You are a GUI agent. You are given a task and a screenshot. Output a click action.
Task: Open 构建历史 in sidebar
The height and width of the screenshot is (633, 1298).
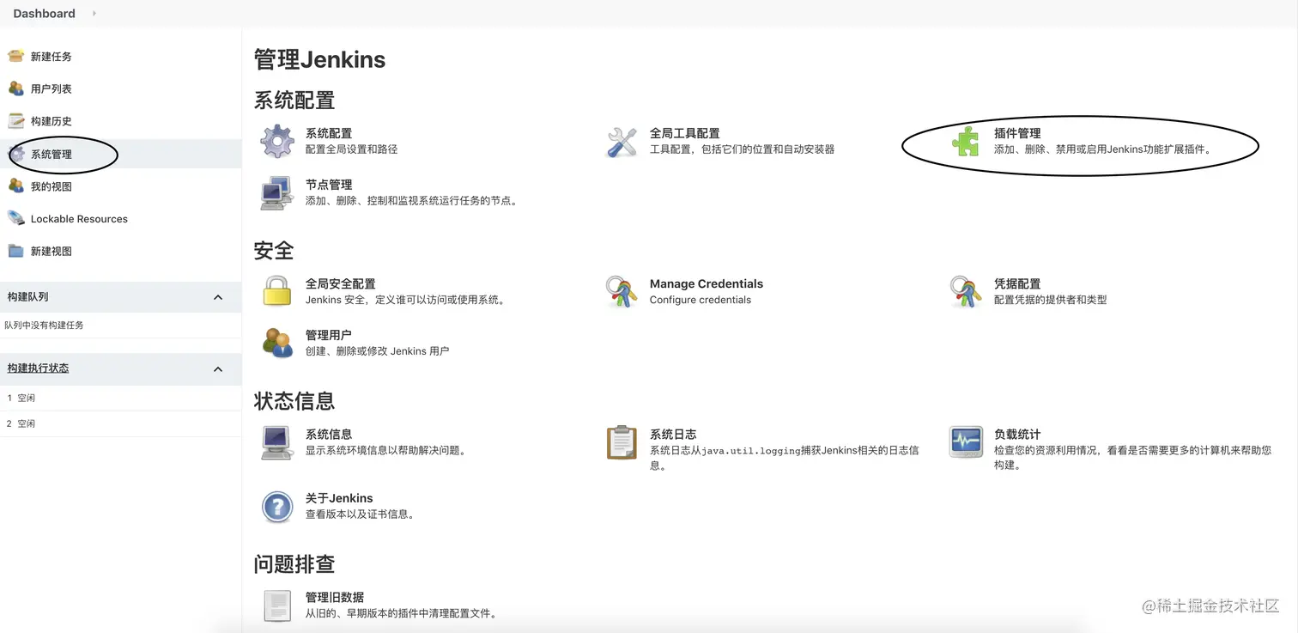pos(52,121)
